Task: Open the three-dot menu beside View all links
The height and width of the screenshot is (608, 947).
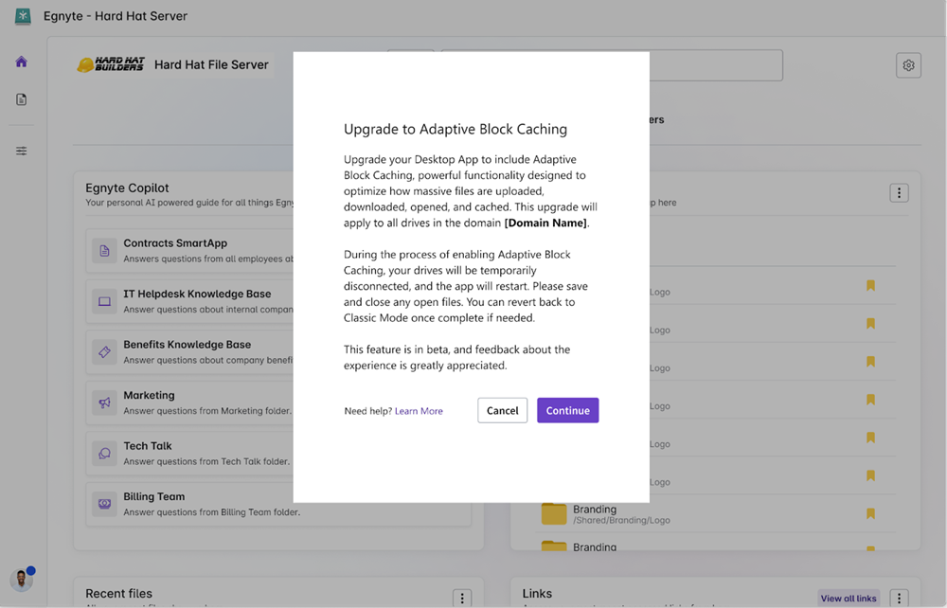Action: tap(899, 598)
